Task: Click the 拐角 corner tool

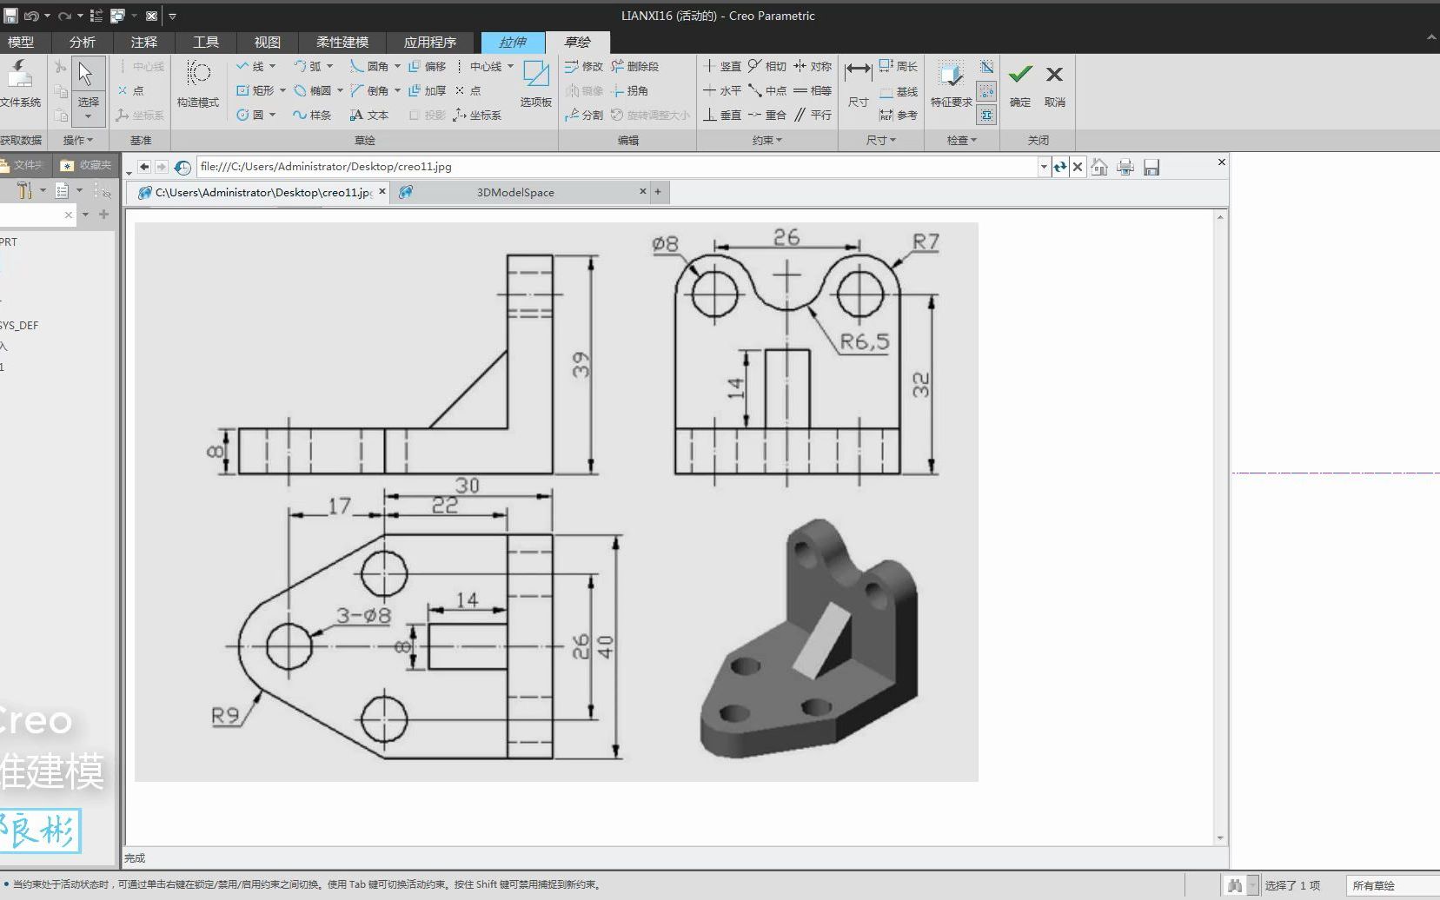Action: [x=630, y=90]
